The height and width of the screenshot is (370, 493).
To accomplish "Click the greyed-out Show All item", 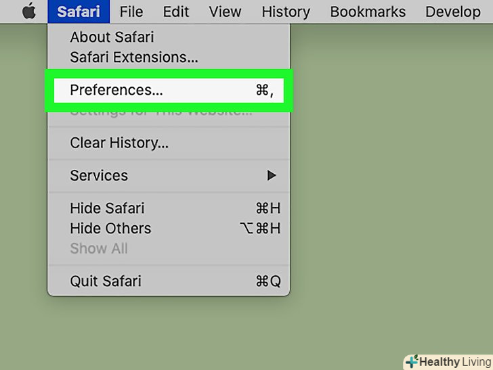I will (99, 248).
